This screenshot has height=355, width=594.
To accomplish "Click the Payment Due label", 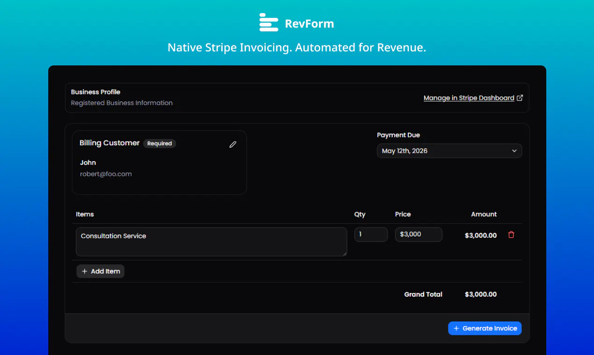I will tap(398, 135).
